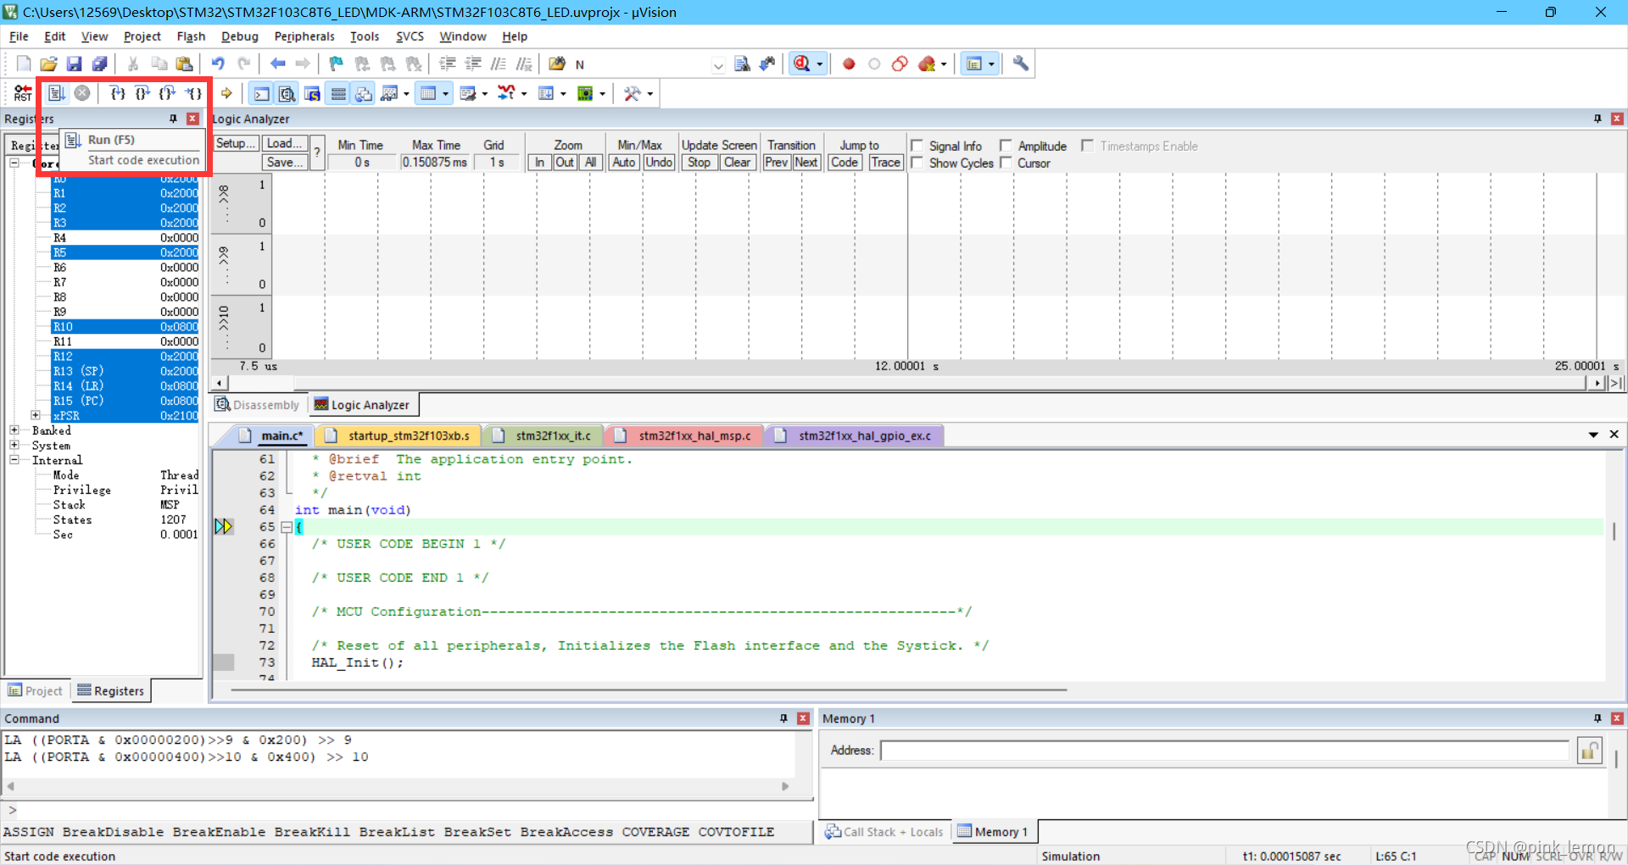This screenshot has height=865, width=1628.
Task: Click the Run to Cursor Line icon
Action: tap(194, 93)
